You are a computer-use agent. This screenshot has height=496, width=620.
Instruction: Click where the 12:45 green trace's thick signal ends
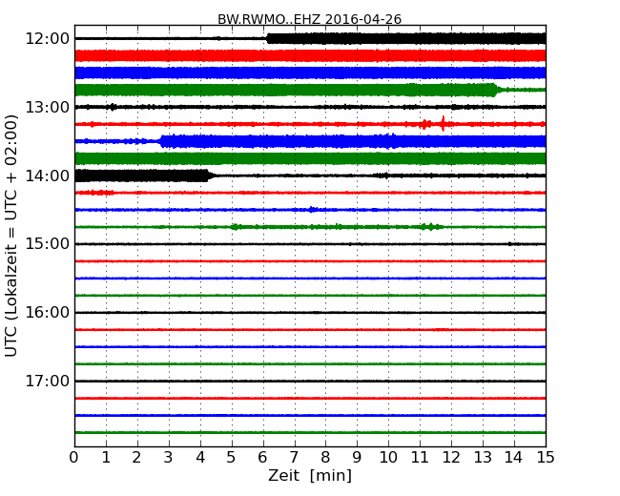(x=497, y=90)
